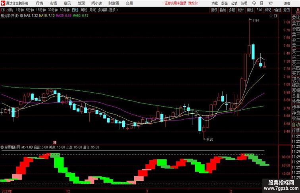Click the 复权 toolbar button

coord(214,10)
